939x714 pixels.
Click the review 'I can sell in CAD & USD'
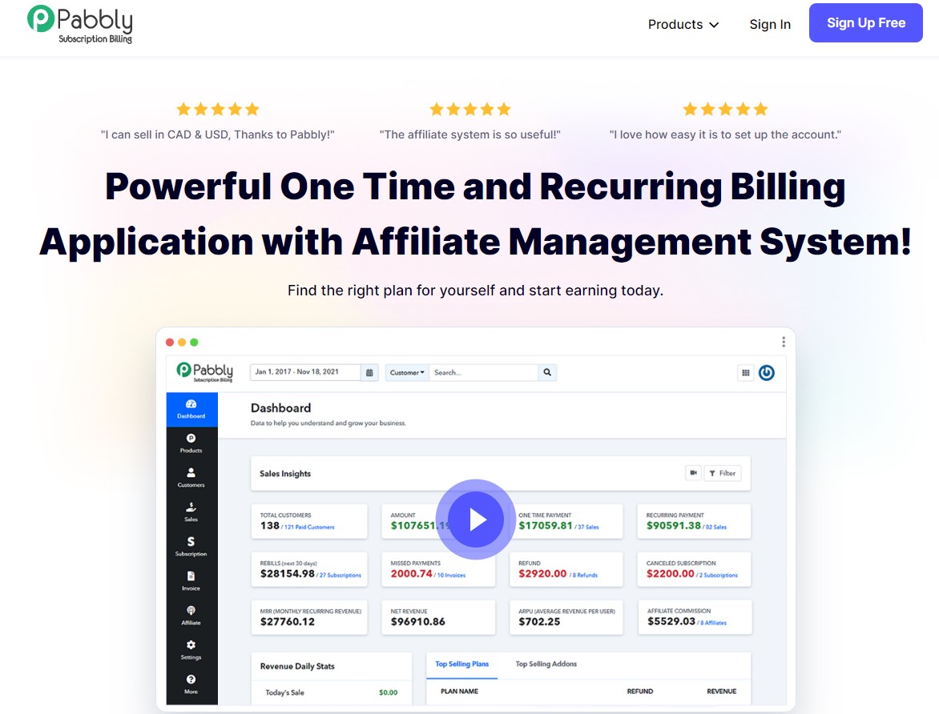tap(217, 134)
